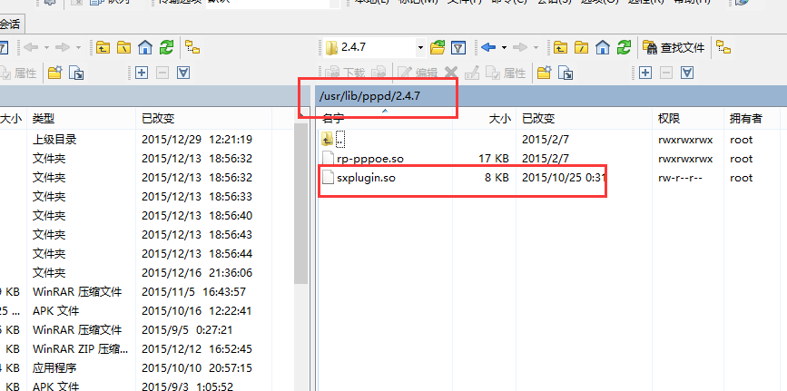Viewport: 787px width, 391px height.
Task: Refresh the remote panel listing
Action: pos(624,48)
